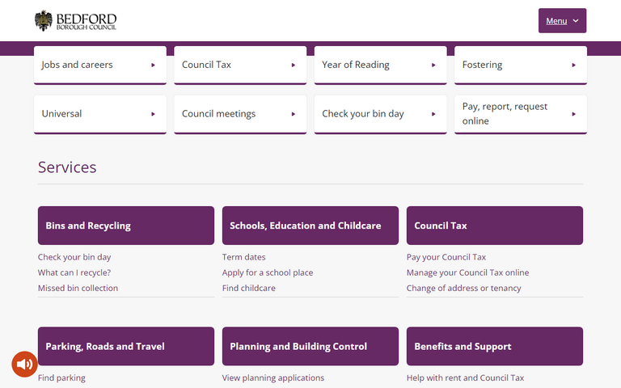Click the orange speaker read-aloud icon
Screen dimensions: 621x388
pyautogui.click(x=24, y=365)
